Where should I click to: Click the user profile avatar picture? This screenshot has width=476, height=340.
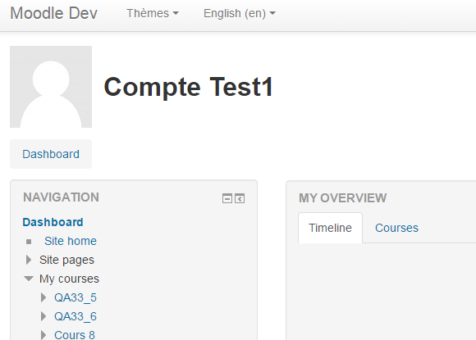(x=51, y=87)
